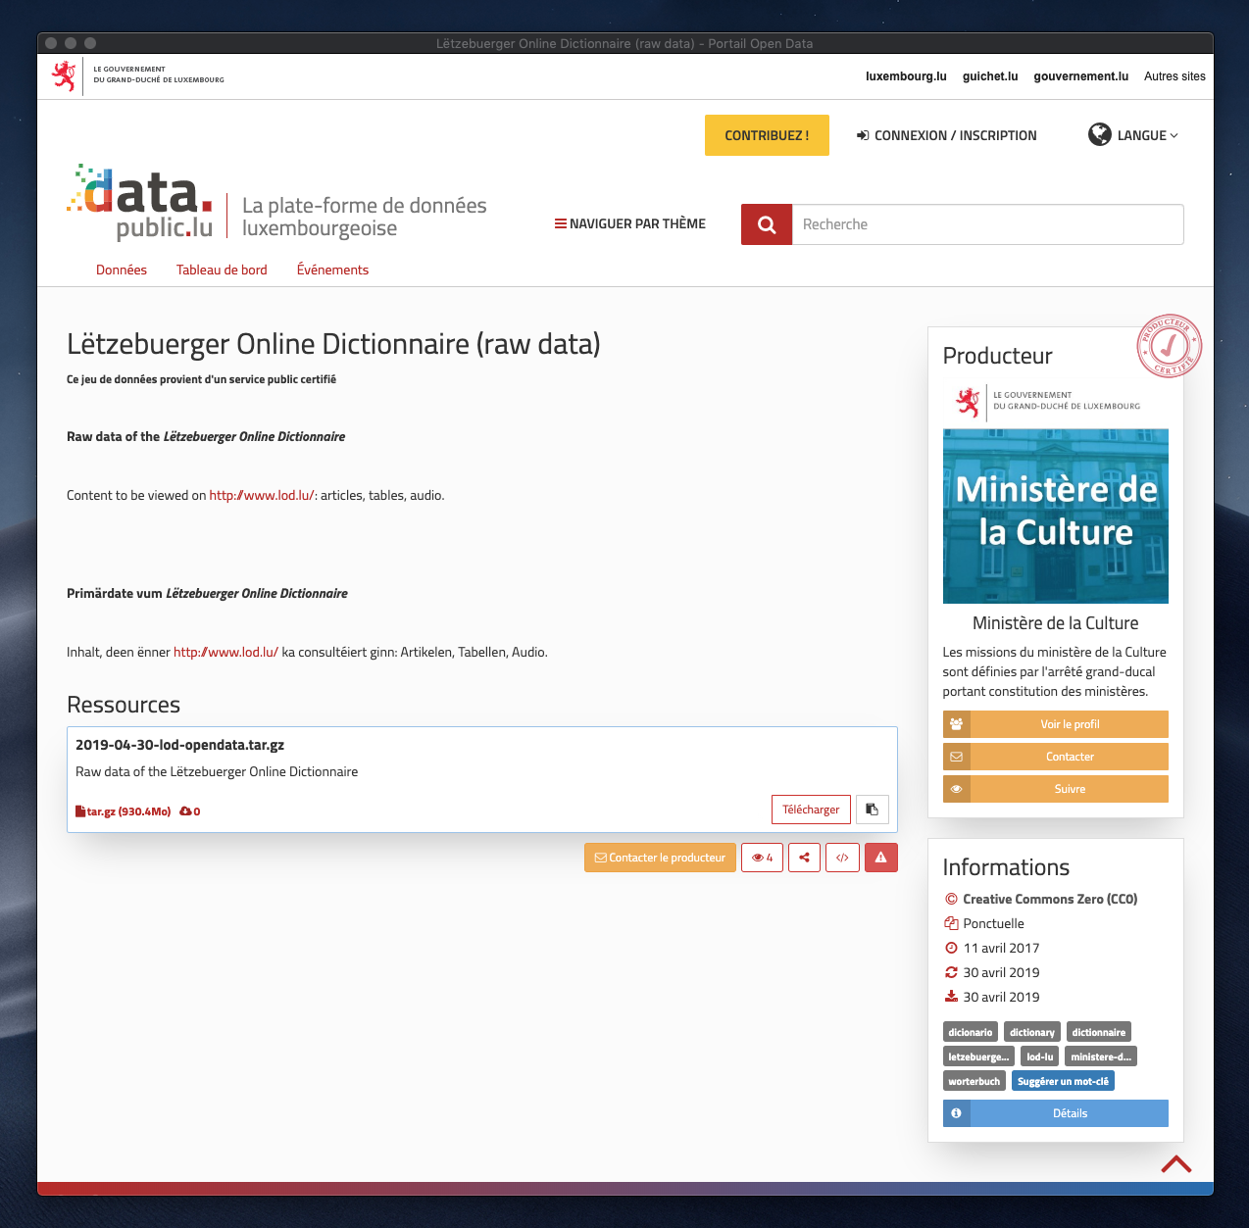Go to gouvernement.lu link
This screenshot has height=1228, width=1249.
1081,76
